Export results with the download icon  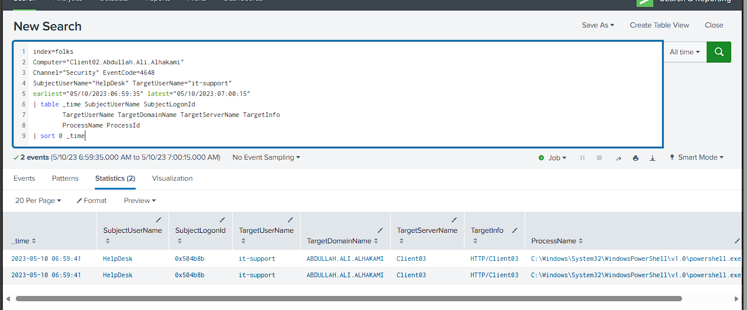[x=653, y=158]
